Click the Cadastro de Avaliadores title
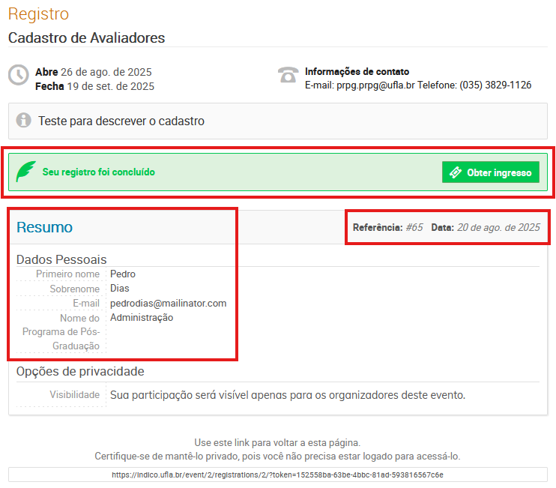556x488 pixels. pos(86,37)
